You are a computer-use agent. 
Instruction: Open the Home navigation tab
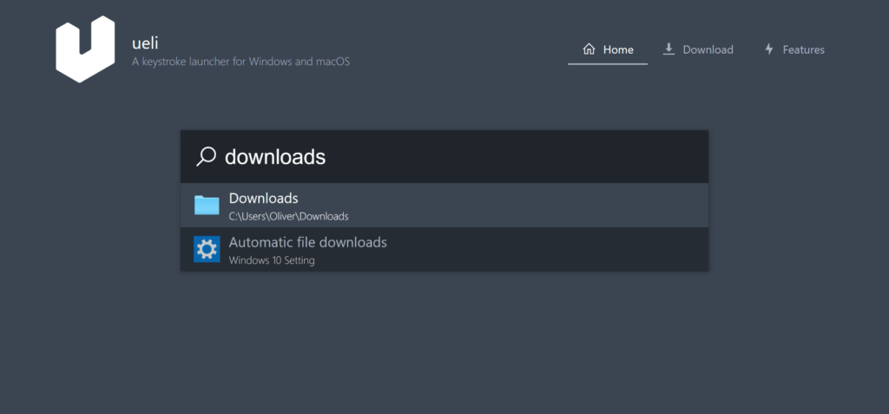(x=608, y=49)
